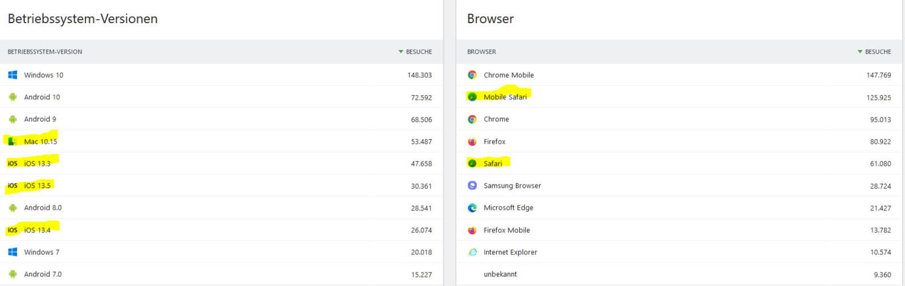Click the Samsung Browser icon
Image resolution: width=905 pixels, height=286 pixels.
tap(472, 186)
